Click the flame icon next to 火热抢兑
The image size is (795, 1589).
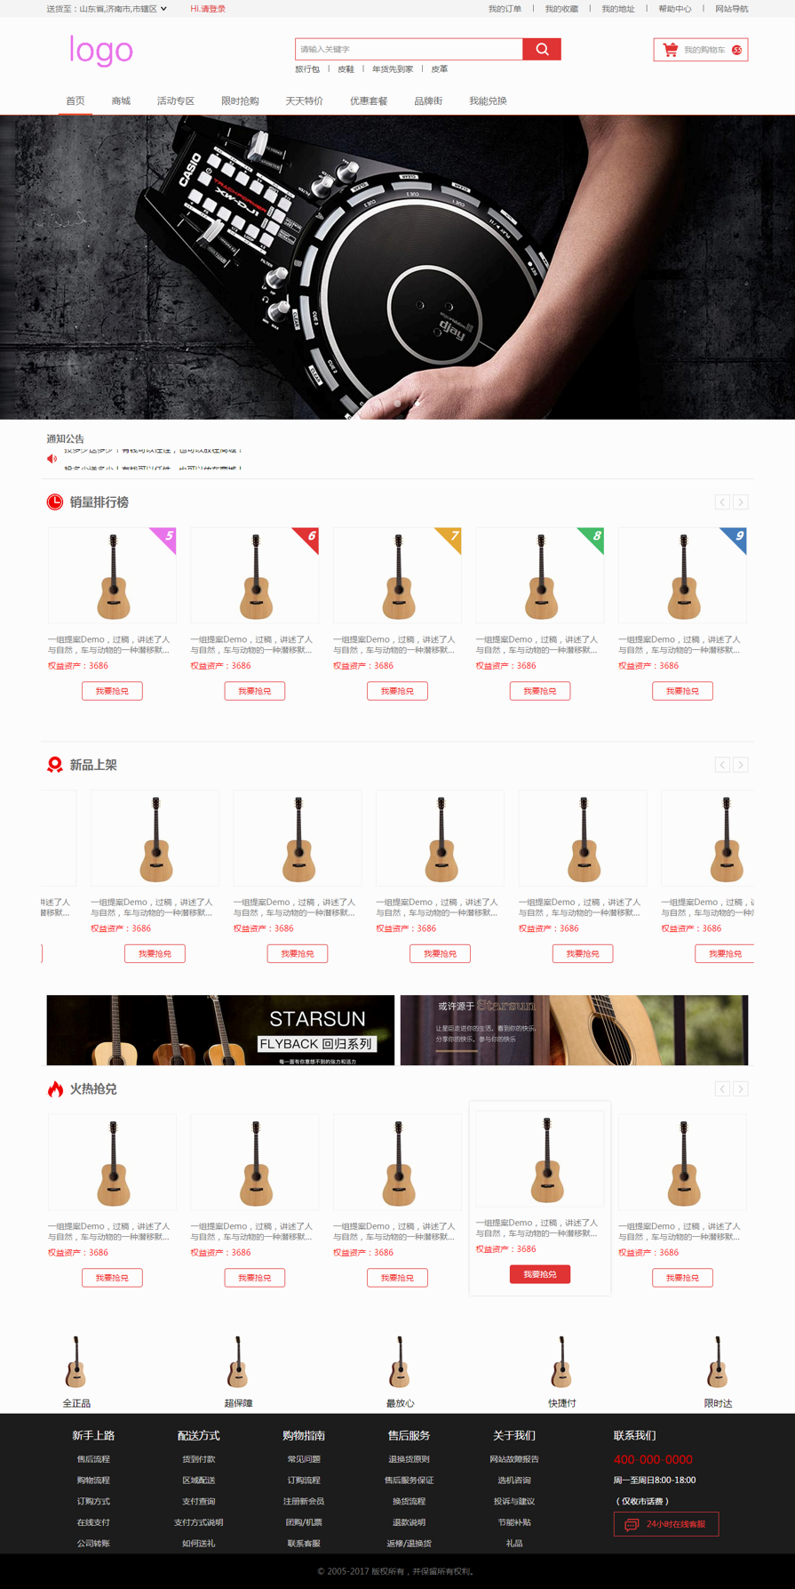[x=55, y=1089]
